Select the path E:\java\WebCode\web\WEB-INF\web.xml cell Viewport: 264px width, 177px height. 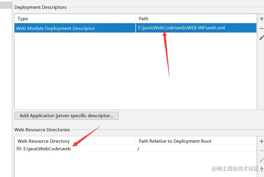click(x=196, y=28)
